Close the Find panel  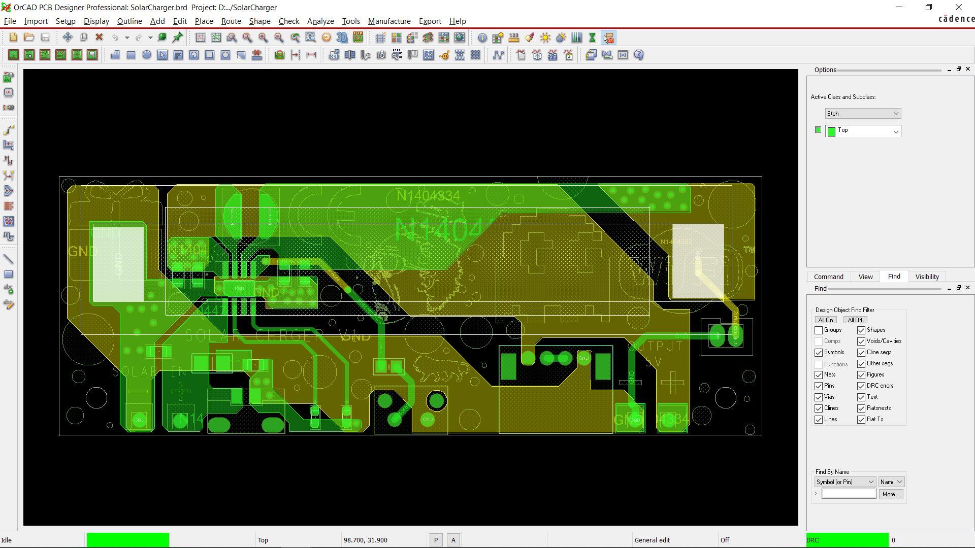click(968, 288)
